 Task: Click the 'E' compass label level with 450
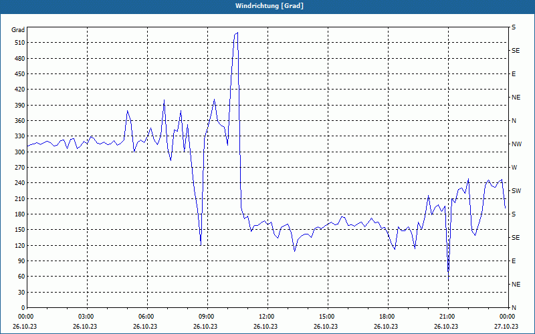[x=514, y=74]
